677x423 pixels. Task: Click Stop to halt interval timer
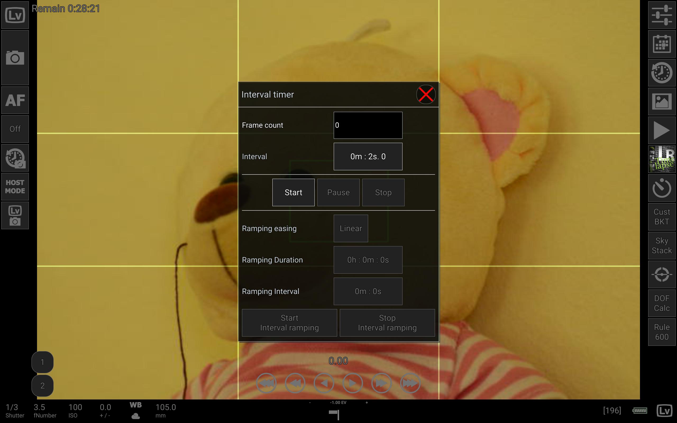point(383,192)
